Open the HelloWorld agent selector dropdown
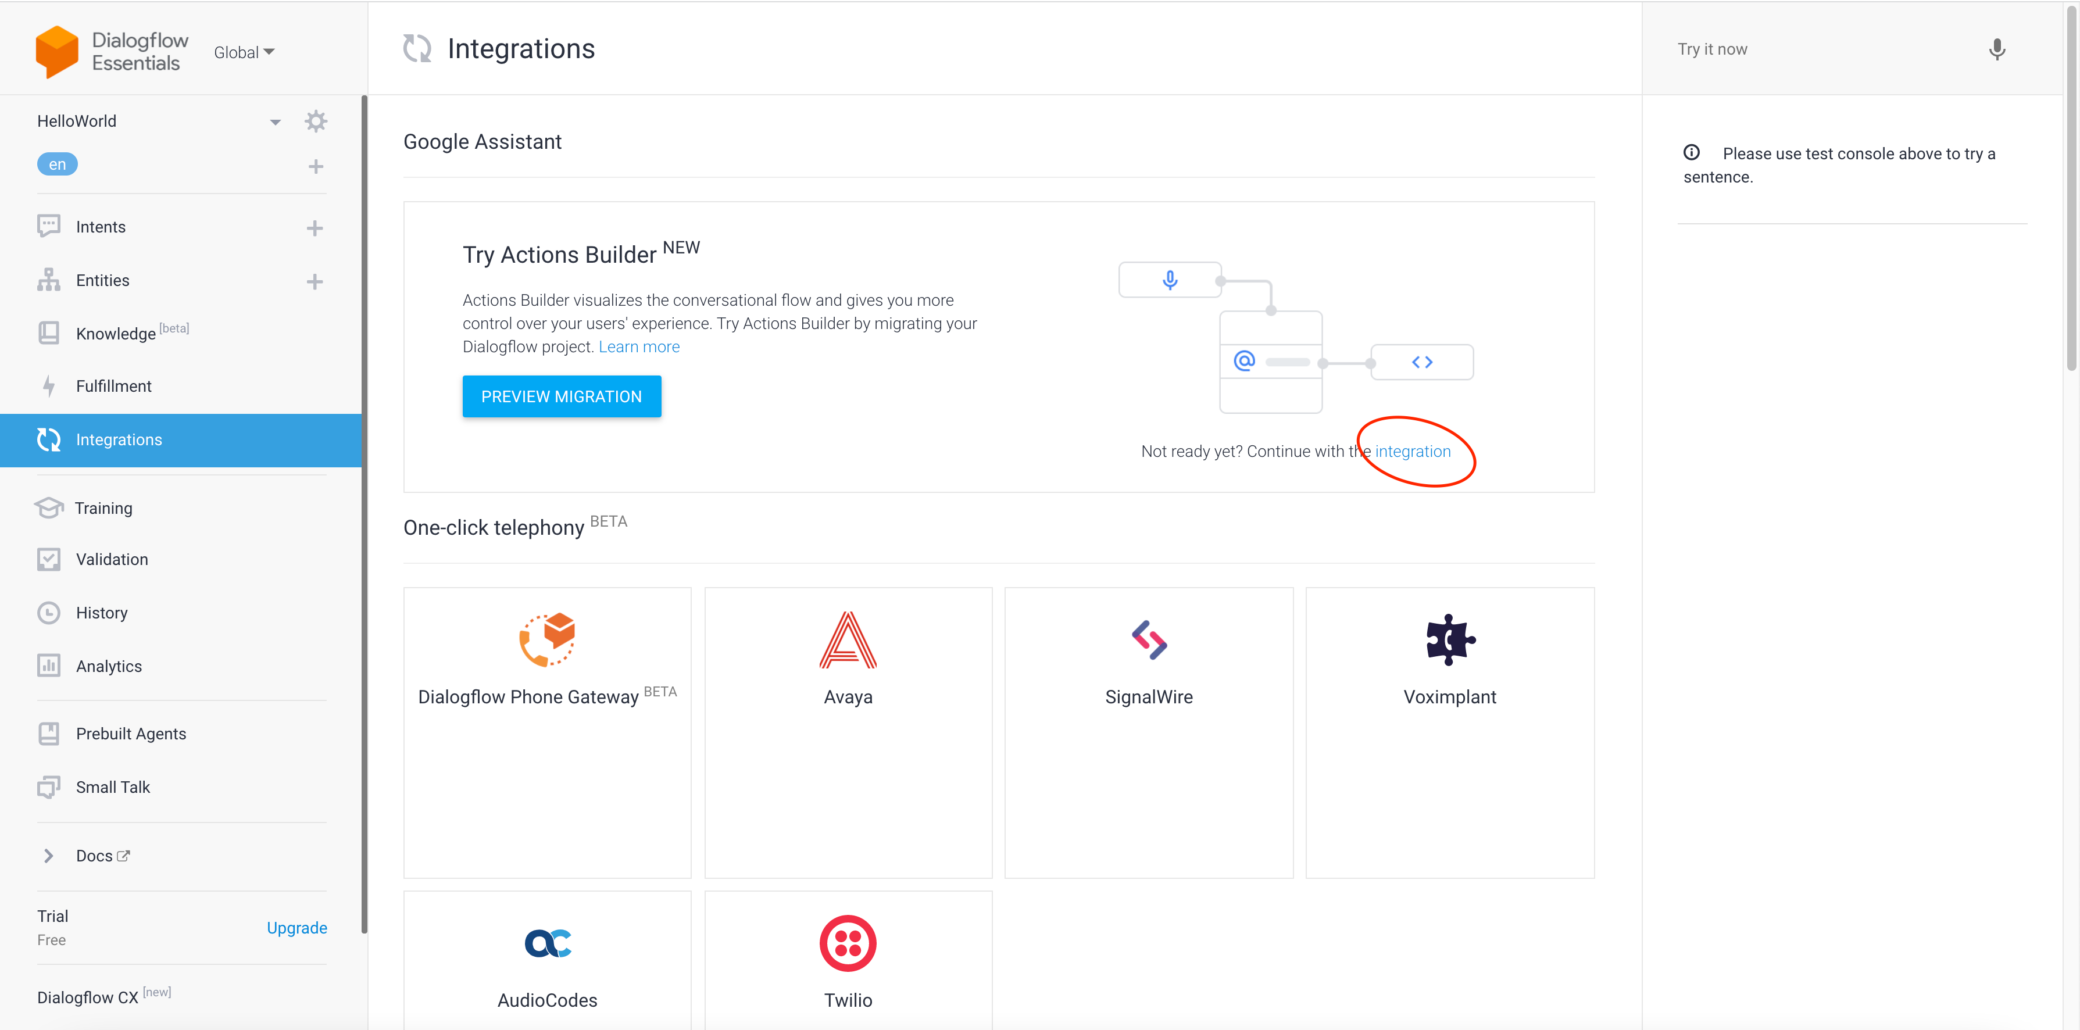 point(274,122)
